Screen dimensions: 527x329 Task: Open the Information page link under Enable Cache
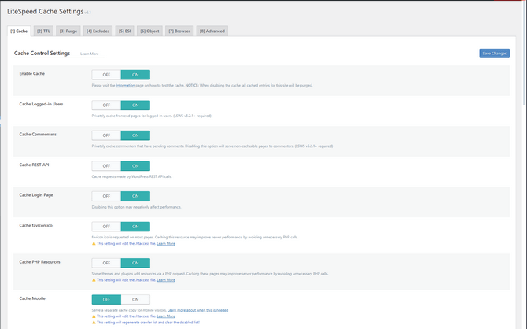(x=125, y=85)
